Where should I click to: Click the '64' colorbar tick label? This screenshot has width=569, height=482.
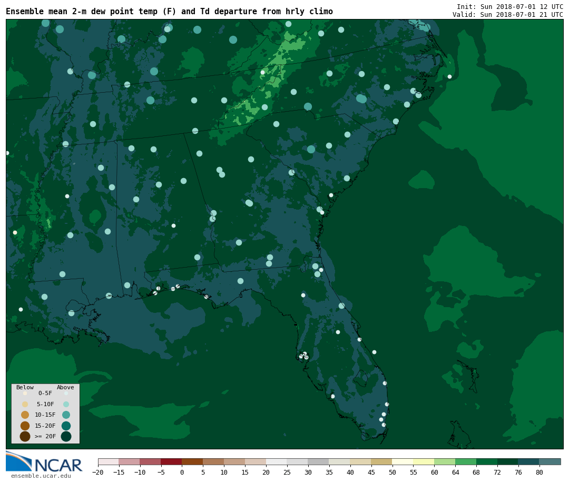(x=455, y=473)
